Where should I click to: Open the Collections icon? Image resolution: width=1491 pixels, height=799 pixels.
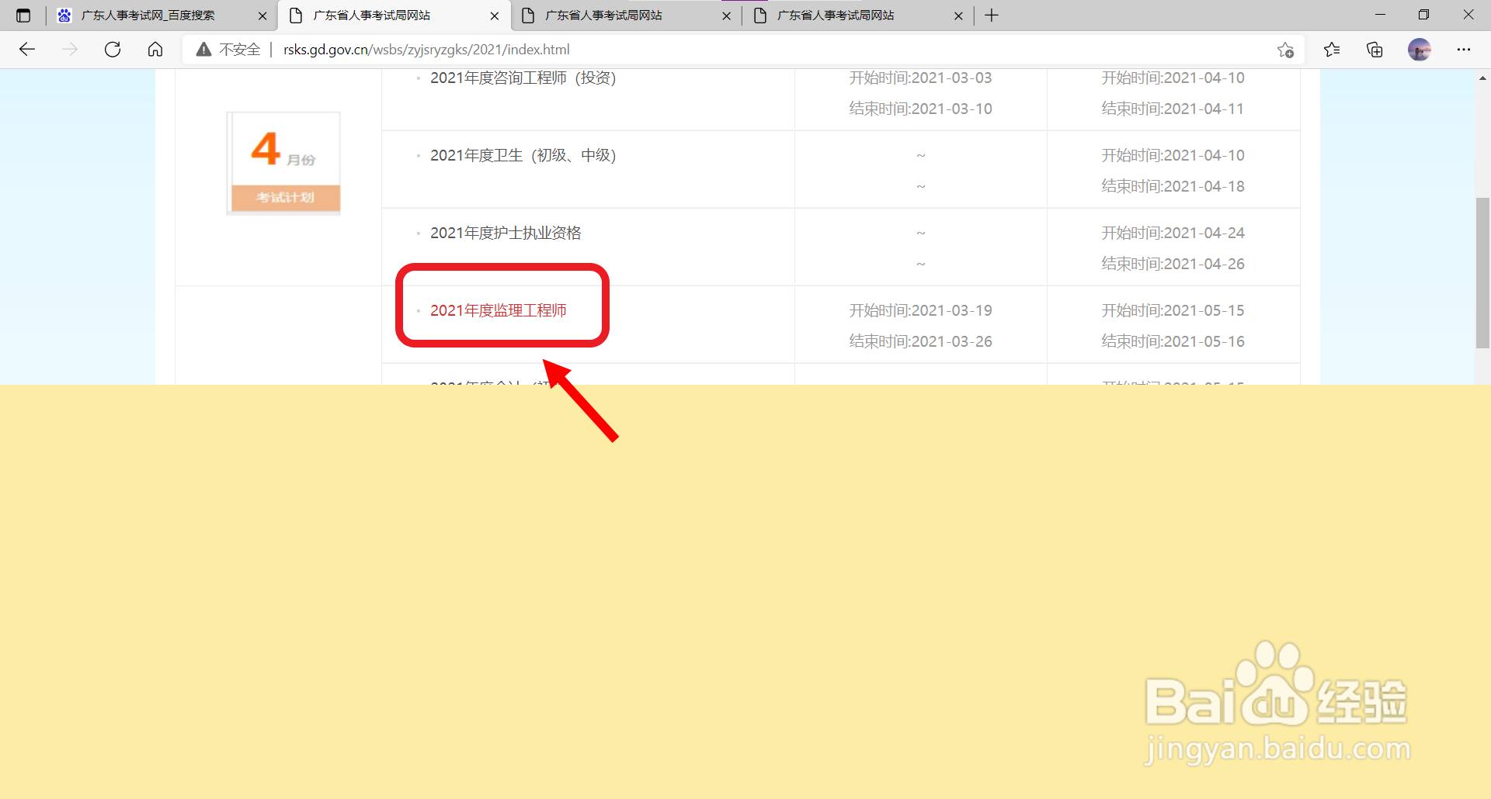pos(1375,50)
